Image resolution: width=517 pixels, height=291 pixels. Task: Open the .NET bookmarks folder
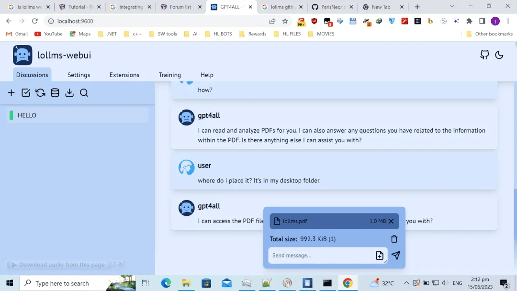click(x=108, y=34)
